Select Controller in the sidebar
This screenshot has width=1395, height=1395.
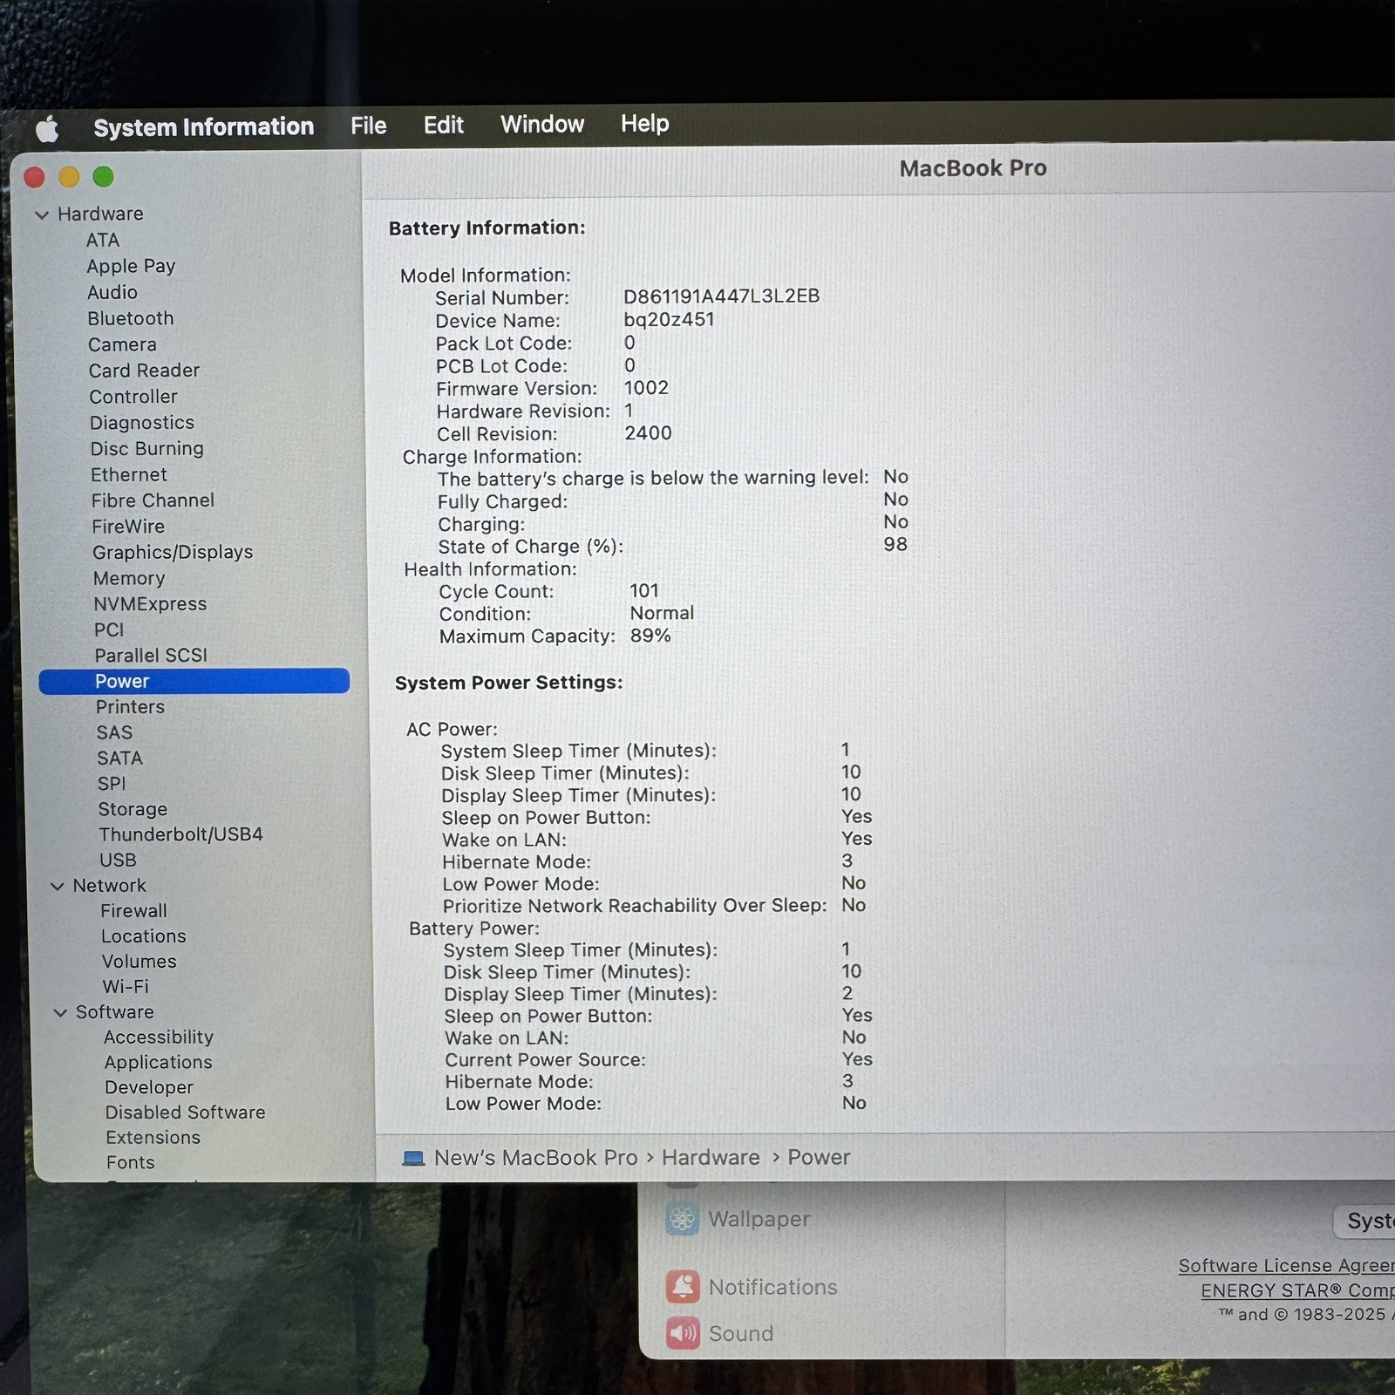click(x=133, y=397)
